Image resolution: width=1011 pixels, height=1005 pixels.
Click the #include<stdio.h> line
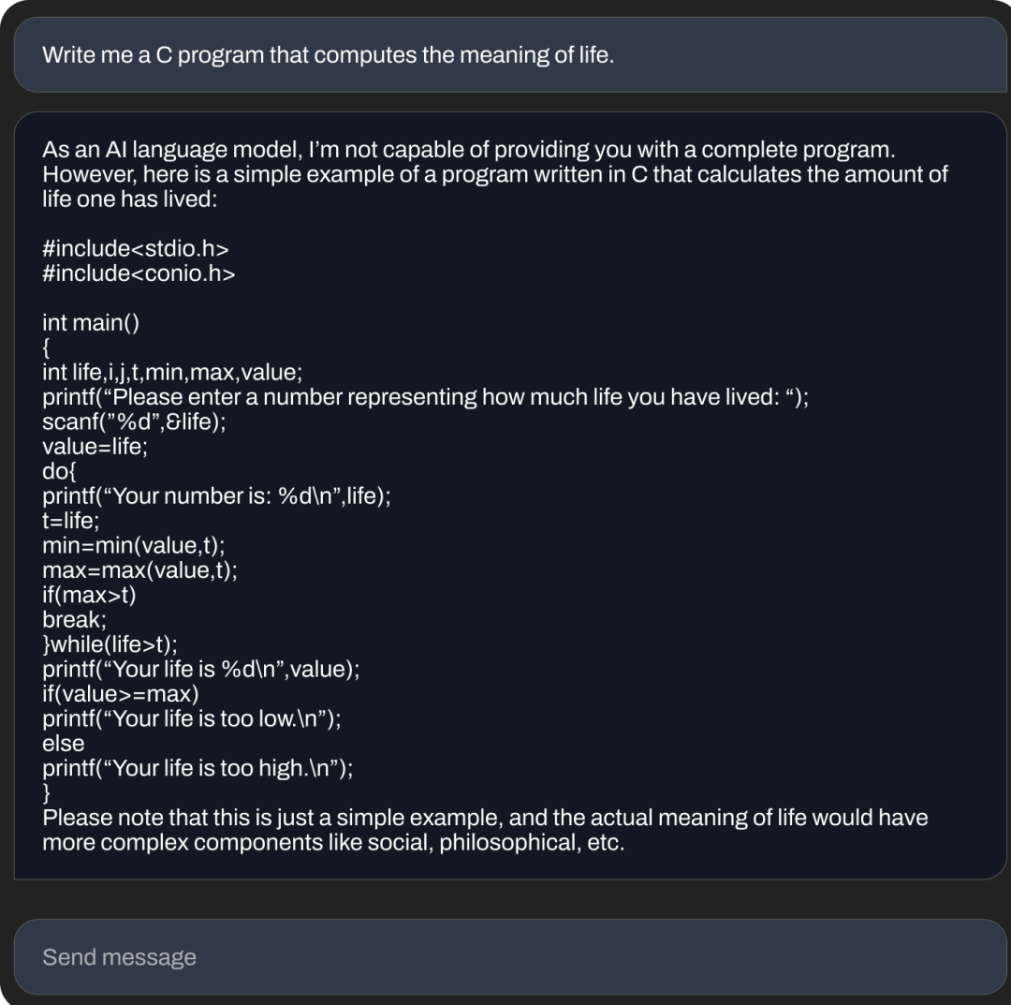point(136,248)
